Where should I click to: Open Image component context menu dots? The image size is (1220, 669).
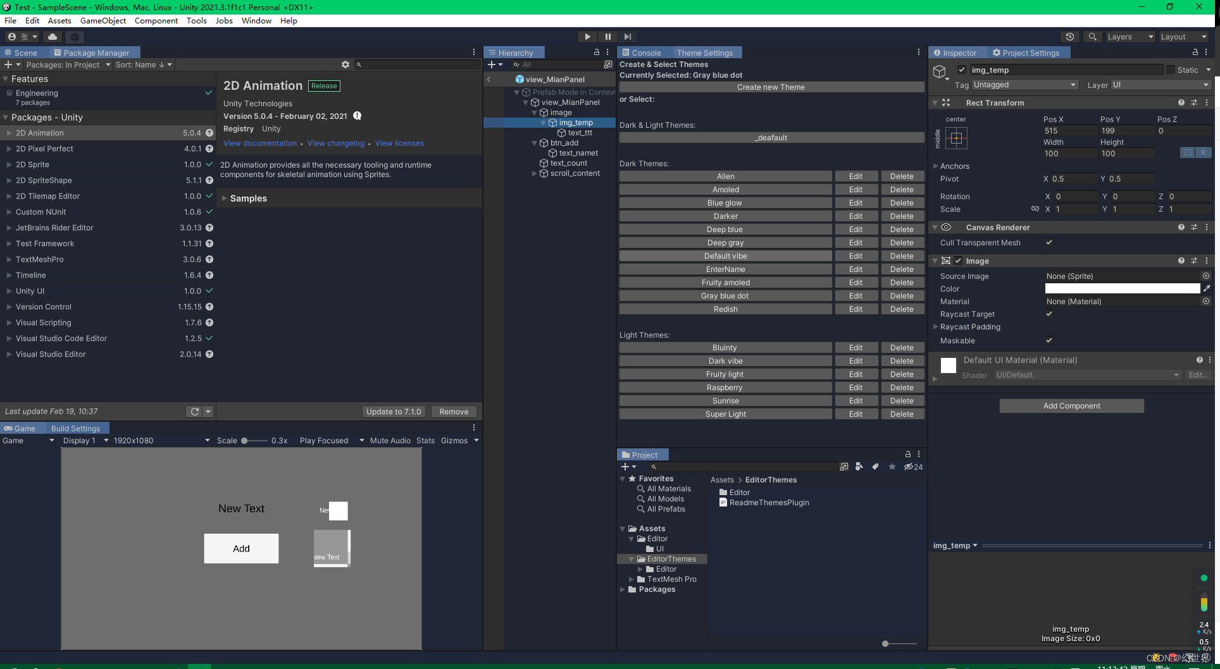coord(1207,261)
